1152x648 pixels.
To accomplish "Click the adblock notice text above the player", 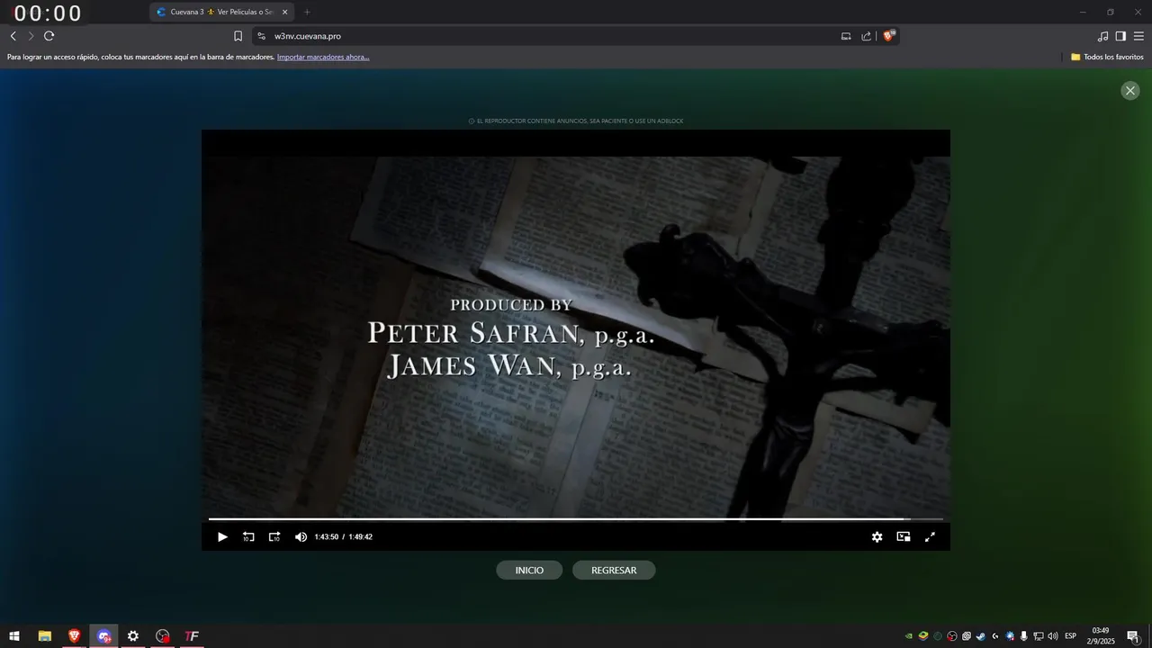I will (576, 121).
